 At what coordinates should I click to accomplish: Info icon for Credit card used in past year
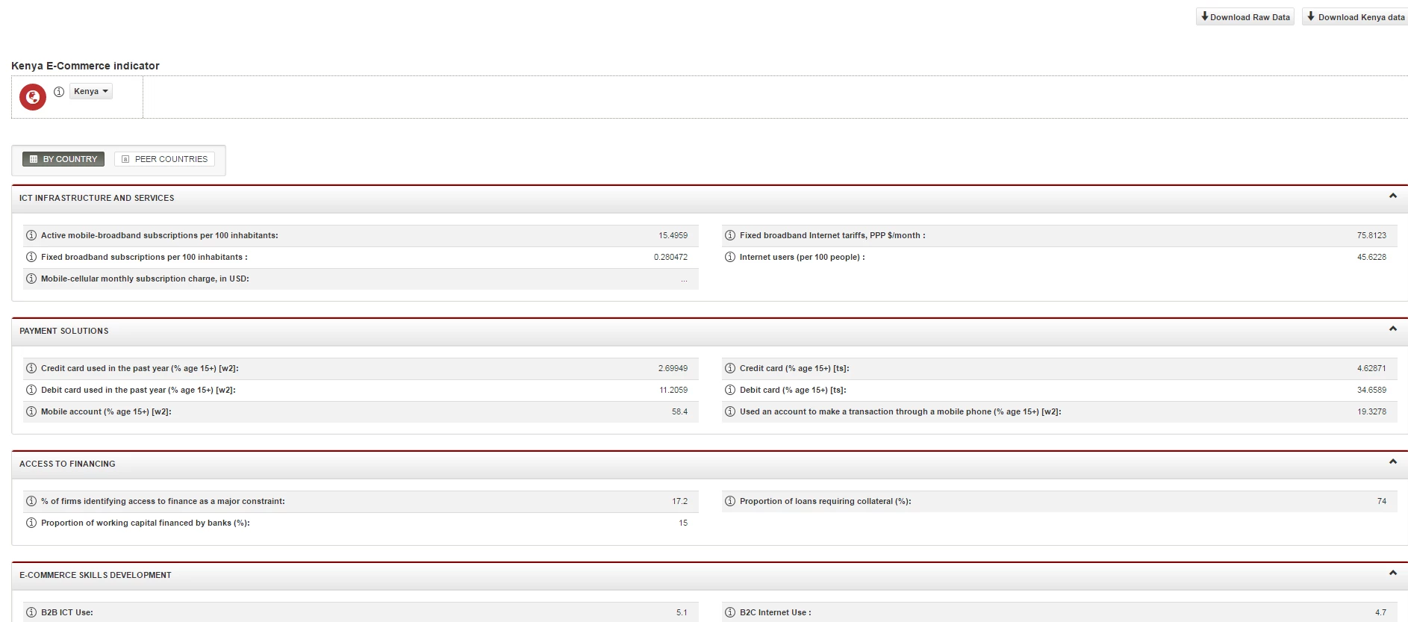click(x=31, y=368)
